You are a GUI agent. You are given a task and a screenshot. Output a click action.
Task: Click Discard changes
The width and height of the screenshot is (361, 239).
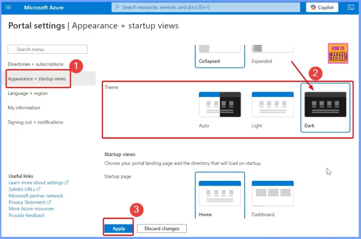pyautogui.click(x=162, y=228)
